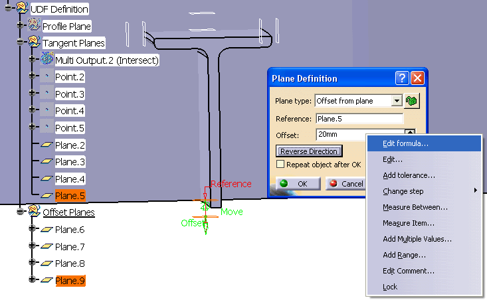Click the OK button
487x302 pixels.
298,184
